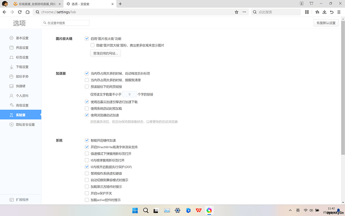The image size is (345, 216).
Task: Open 标签设置 in the sidebar
Action: pos(20,57)
